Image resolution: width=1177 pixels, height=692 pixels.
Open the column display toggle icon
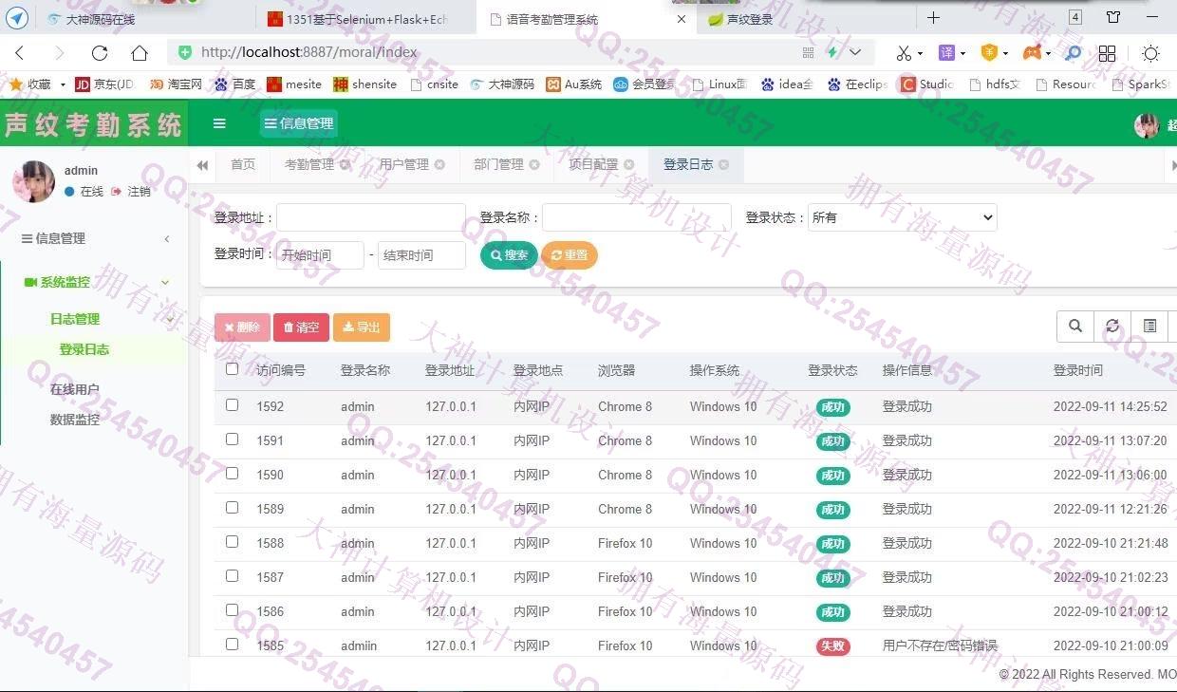(x=1149, y=327)
